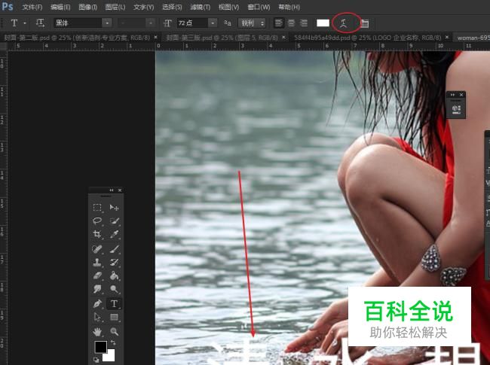Select the Horizontal Type tool in toolbox
490x365 pixels.
(114, 303)
